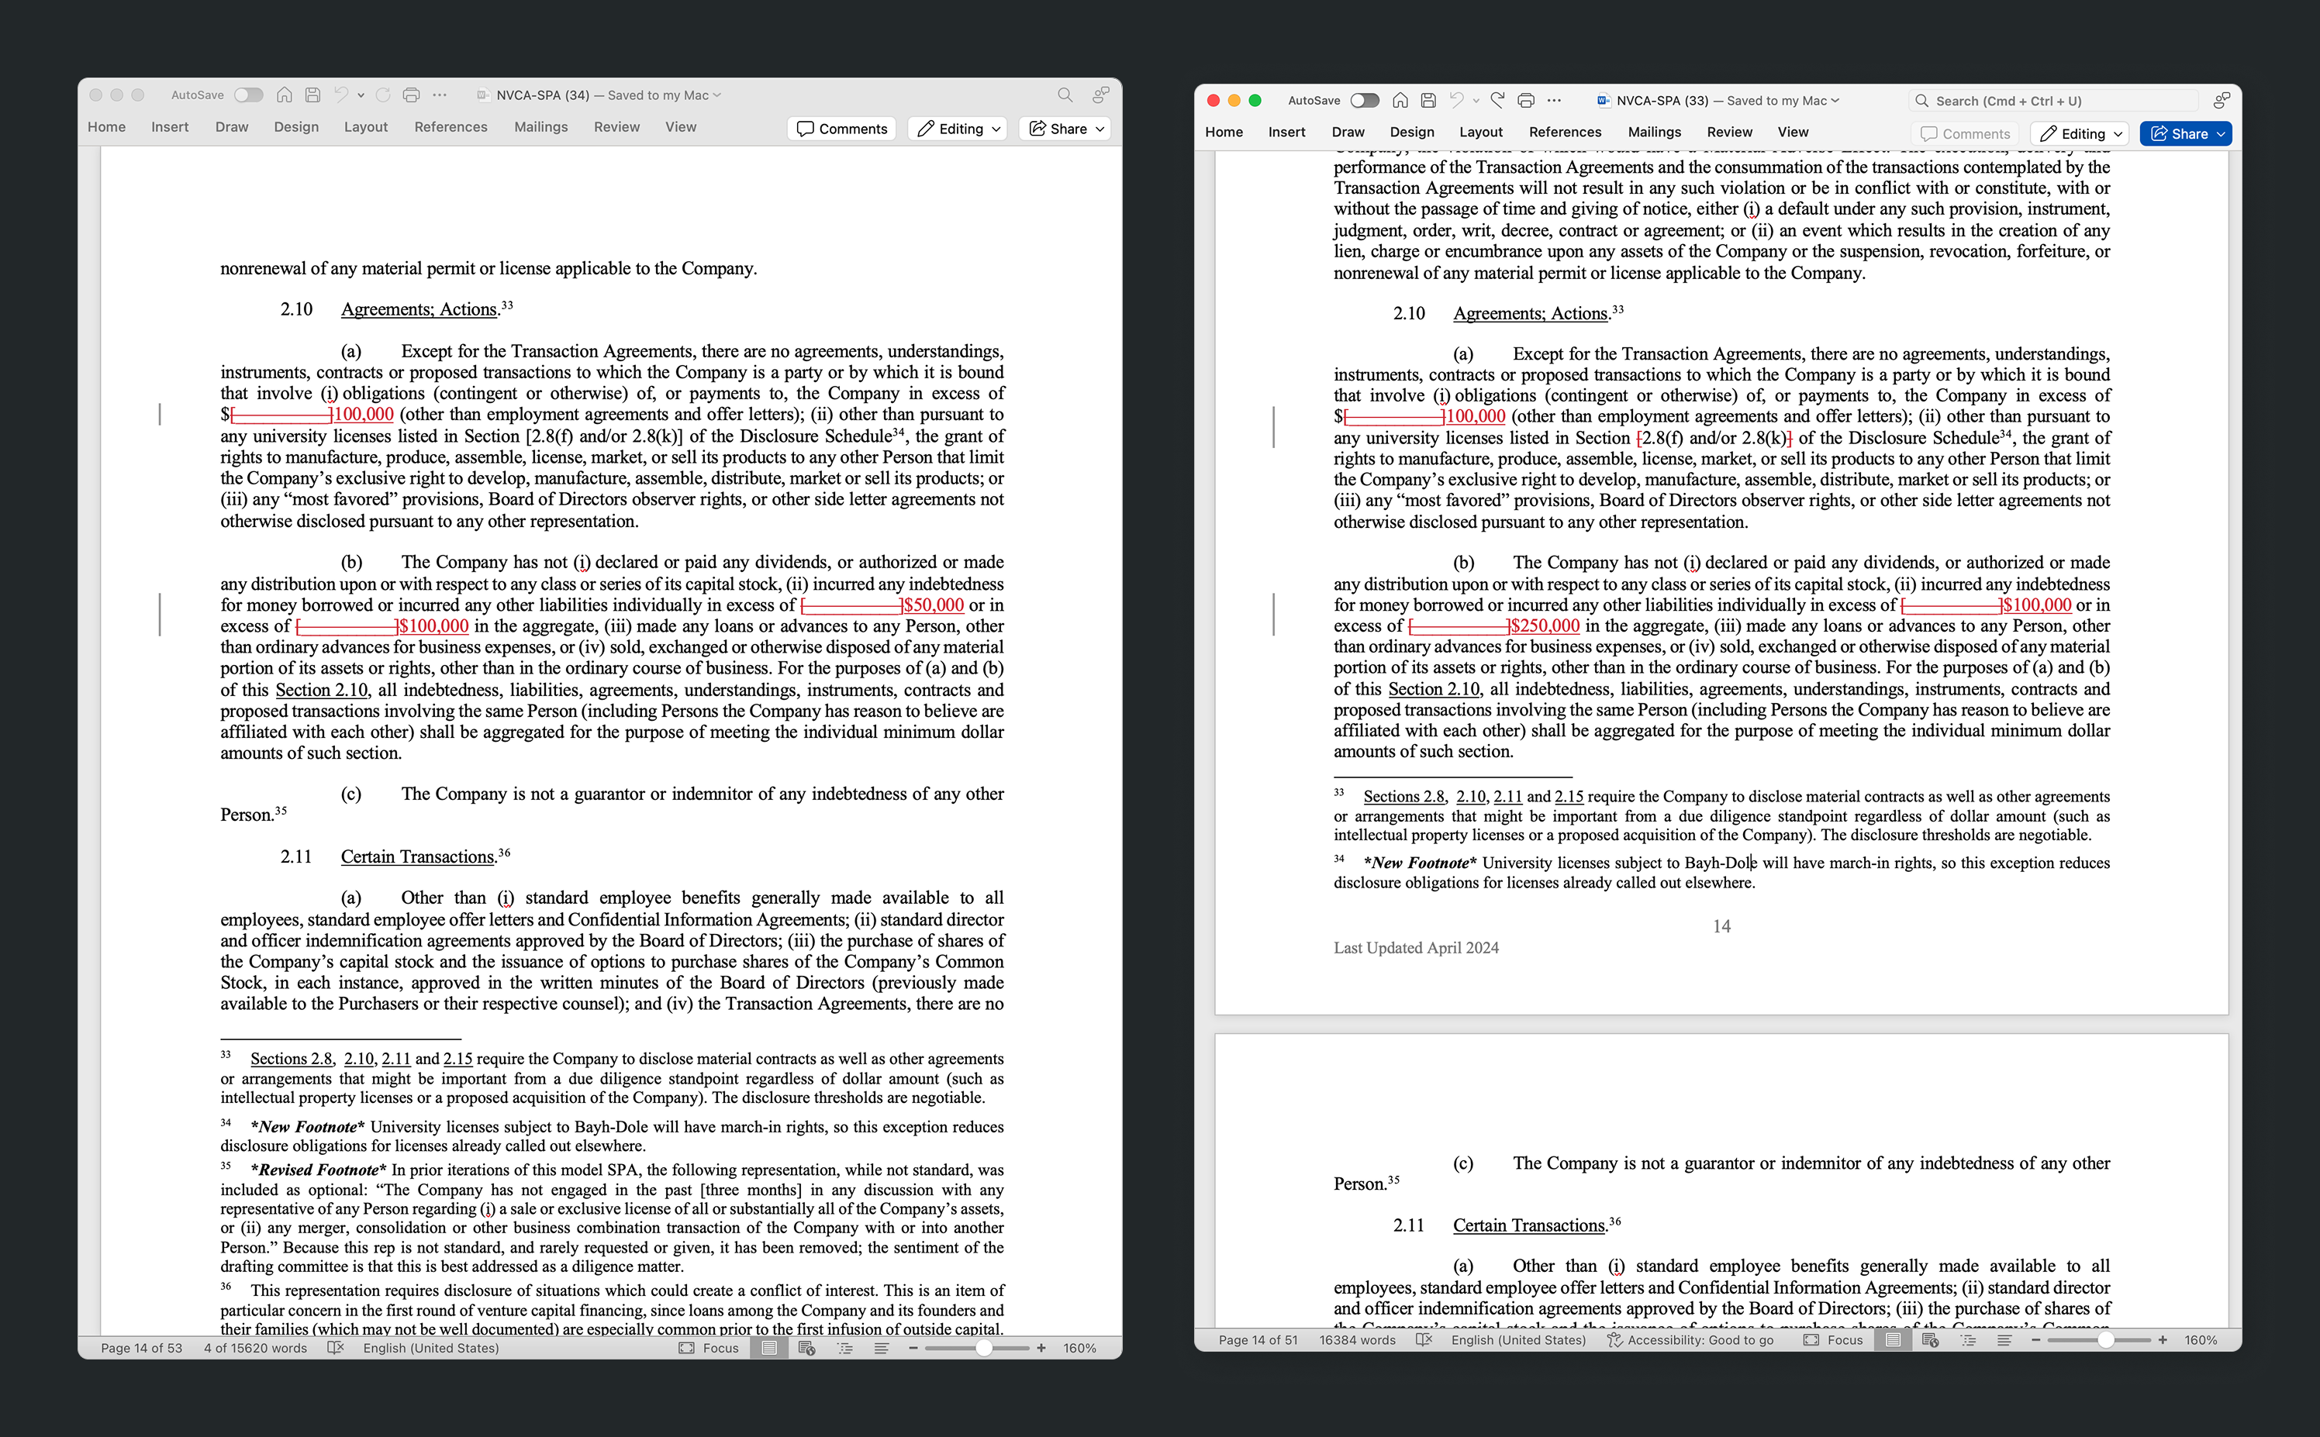Click the Home icon in NVCA-SPA (33) toolbar
This screenshot has height=1437, width=2320.
pos(1400,101)
